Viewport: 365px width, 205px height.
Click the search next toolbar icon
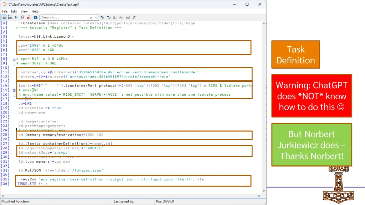pyautogui.click(x=102, y=17)
